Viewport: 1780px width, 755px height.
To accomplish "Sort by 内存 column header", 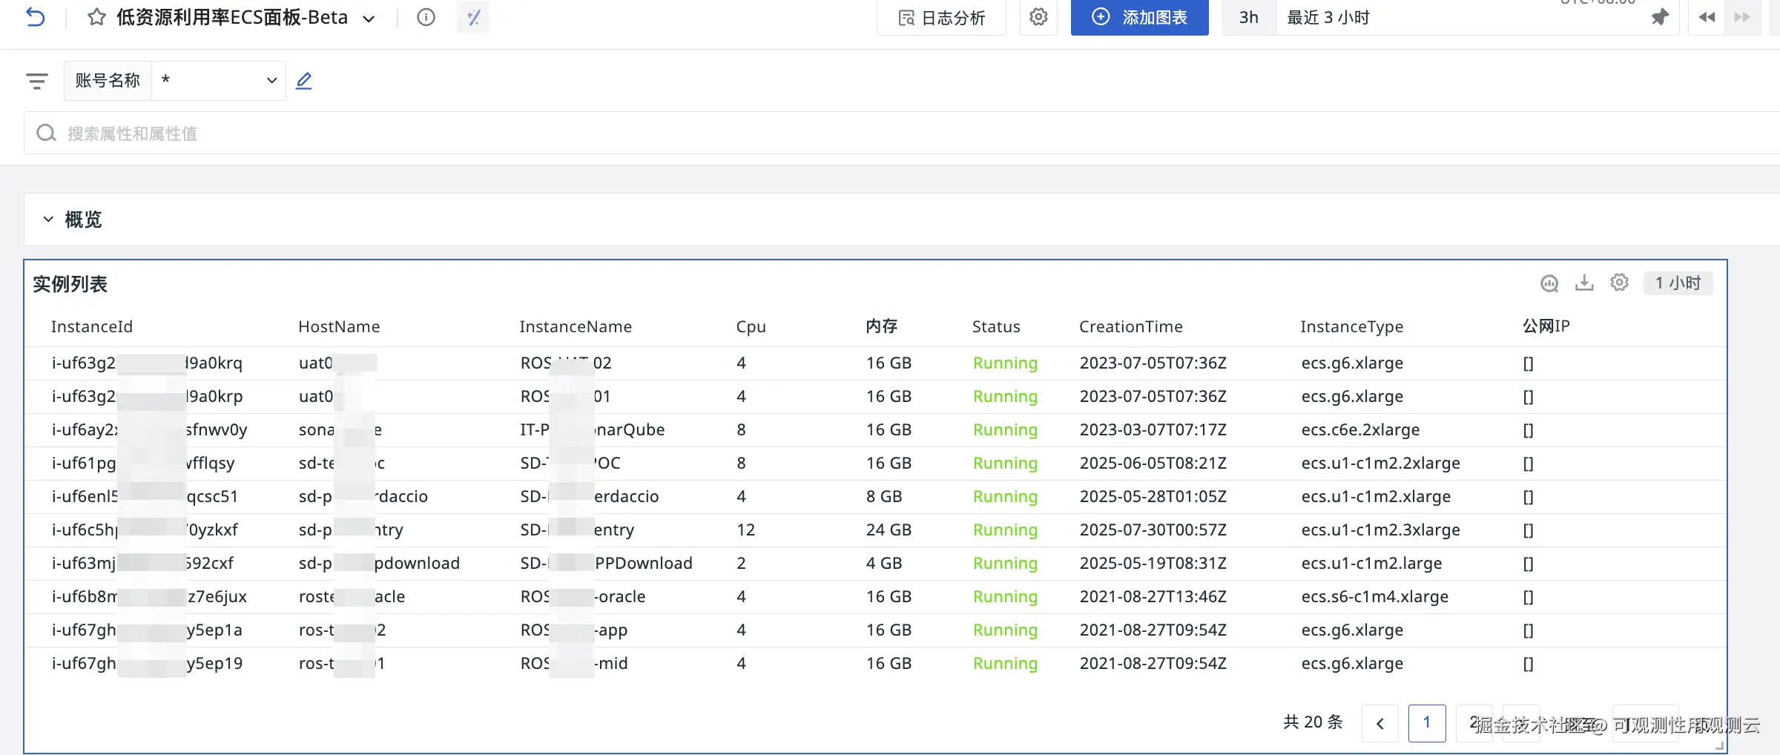I will [881, 326].
